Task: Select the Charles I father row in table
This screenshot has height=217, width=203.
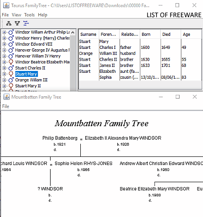Action: (140, 47)
